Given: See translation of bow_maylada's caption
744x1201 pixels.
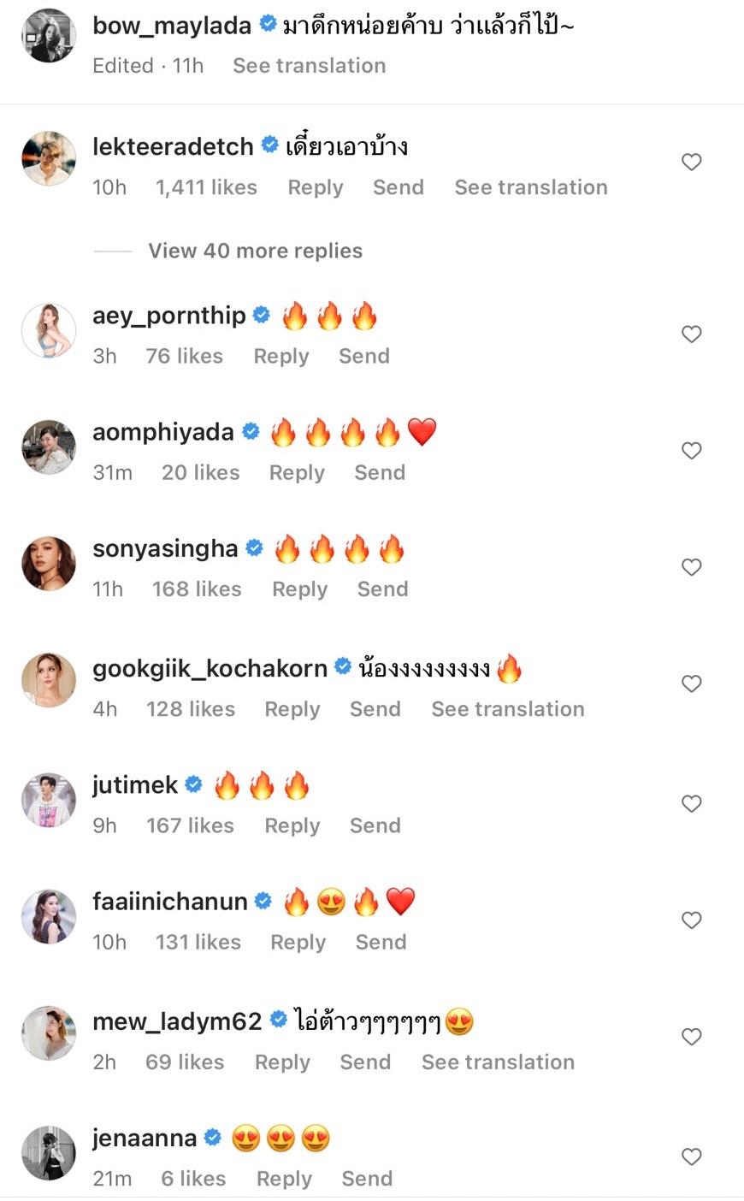Looking at the screenshot, I should click(x=309, y=66).
